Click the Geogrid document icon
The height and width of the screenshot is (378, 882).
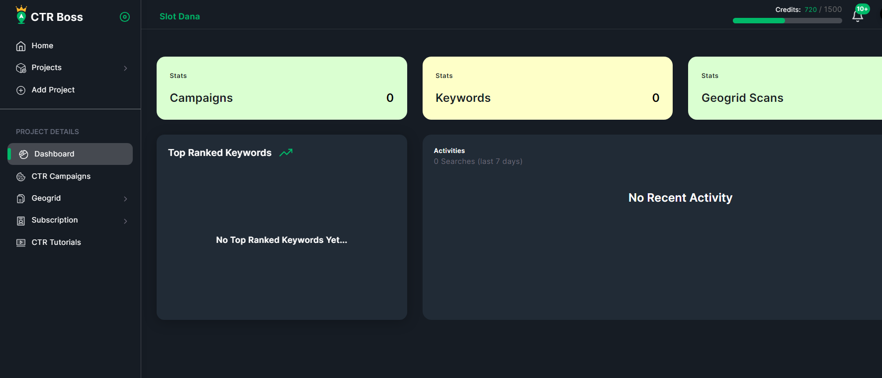[21, 199]
